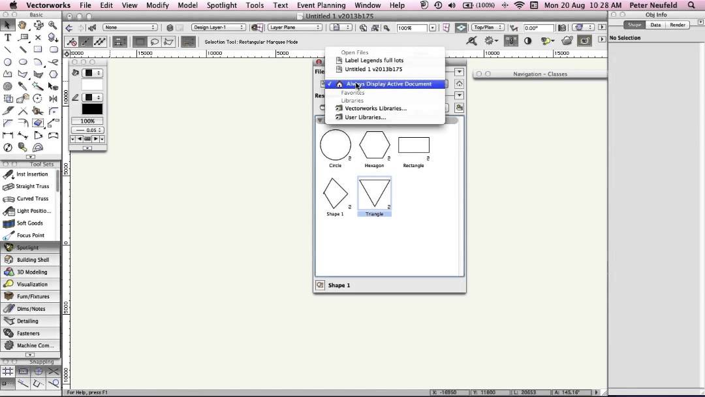
Task: Select the Pan hand tool
Action: [23, 25]
